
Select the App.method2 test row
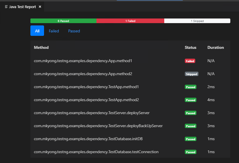[130, 74]
